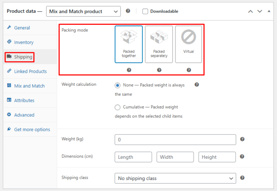Click Get more options link
This screenshot has height=191, width=277.
(x=32, y=130)
